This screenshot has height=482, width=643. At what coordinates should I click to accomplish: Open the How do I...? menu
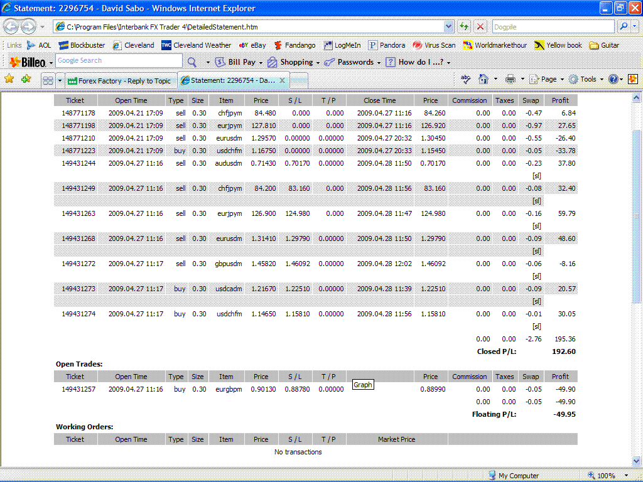tap(418, 62)
